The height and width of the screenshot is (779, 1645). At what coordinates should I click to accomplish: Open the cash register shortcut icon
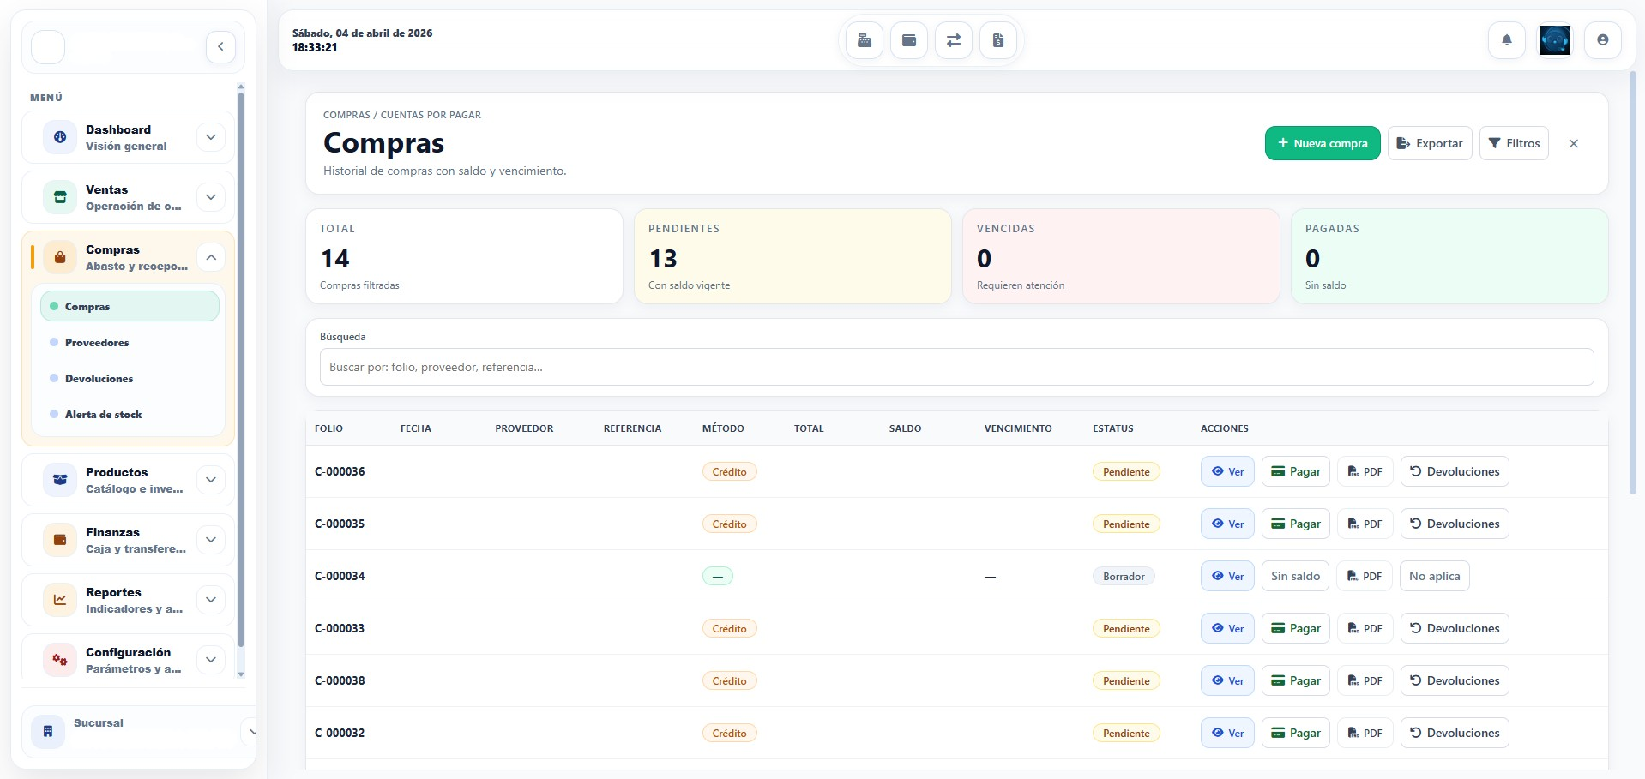[865, 40]
